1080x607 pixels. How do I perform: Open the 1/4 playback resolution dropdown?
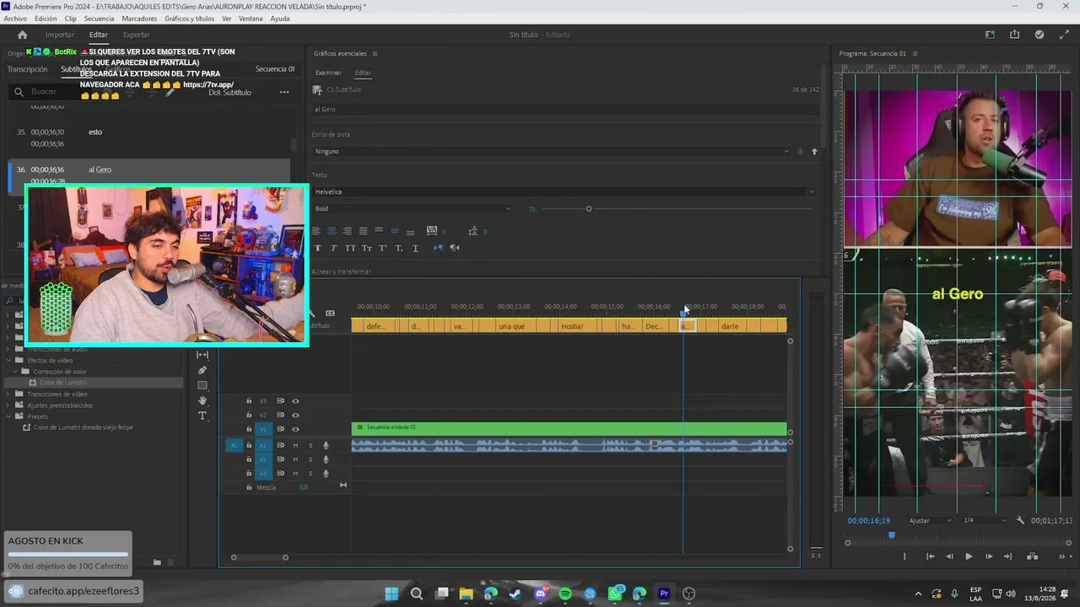[x=985, y=520]
